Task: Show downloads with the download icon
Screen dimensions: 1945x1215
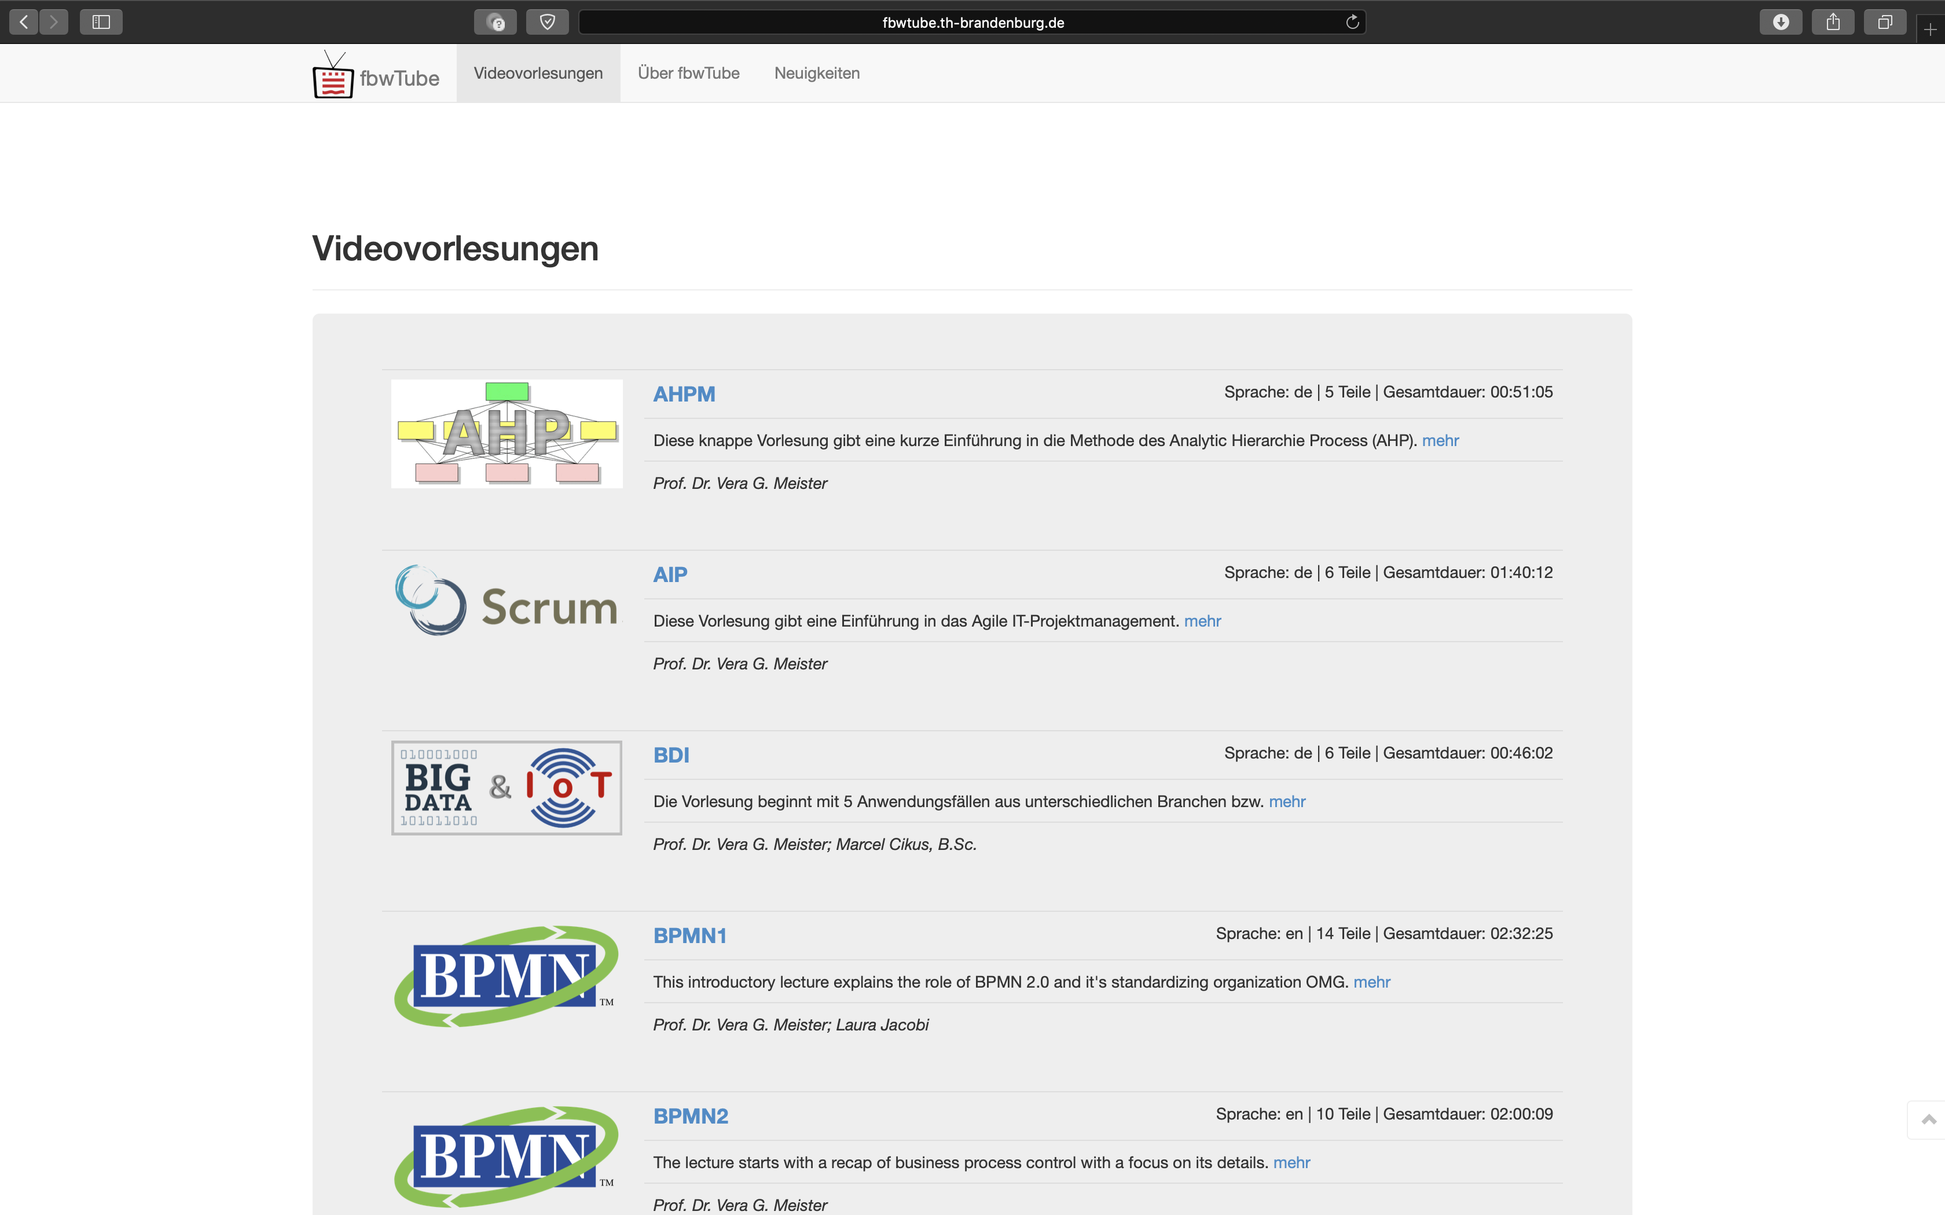Action: coord(1781,22)
